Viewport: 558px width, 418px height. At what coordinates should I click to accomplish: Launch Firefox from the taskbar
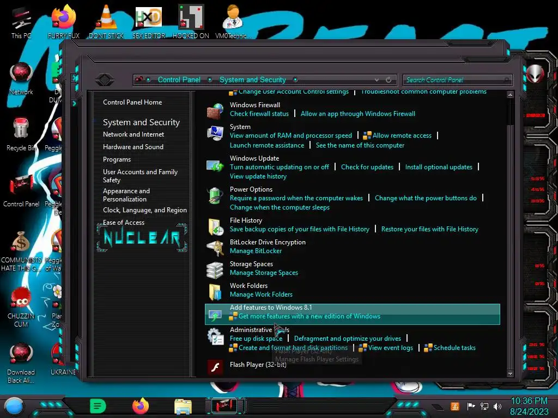(x=140, y=406)
